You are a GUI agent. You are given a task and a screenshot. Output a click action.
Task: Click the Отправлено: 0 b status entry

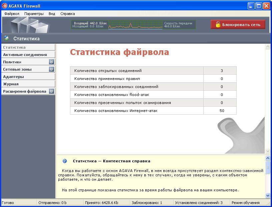(x=52, y=203)
